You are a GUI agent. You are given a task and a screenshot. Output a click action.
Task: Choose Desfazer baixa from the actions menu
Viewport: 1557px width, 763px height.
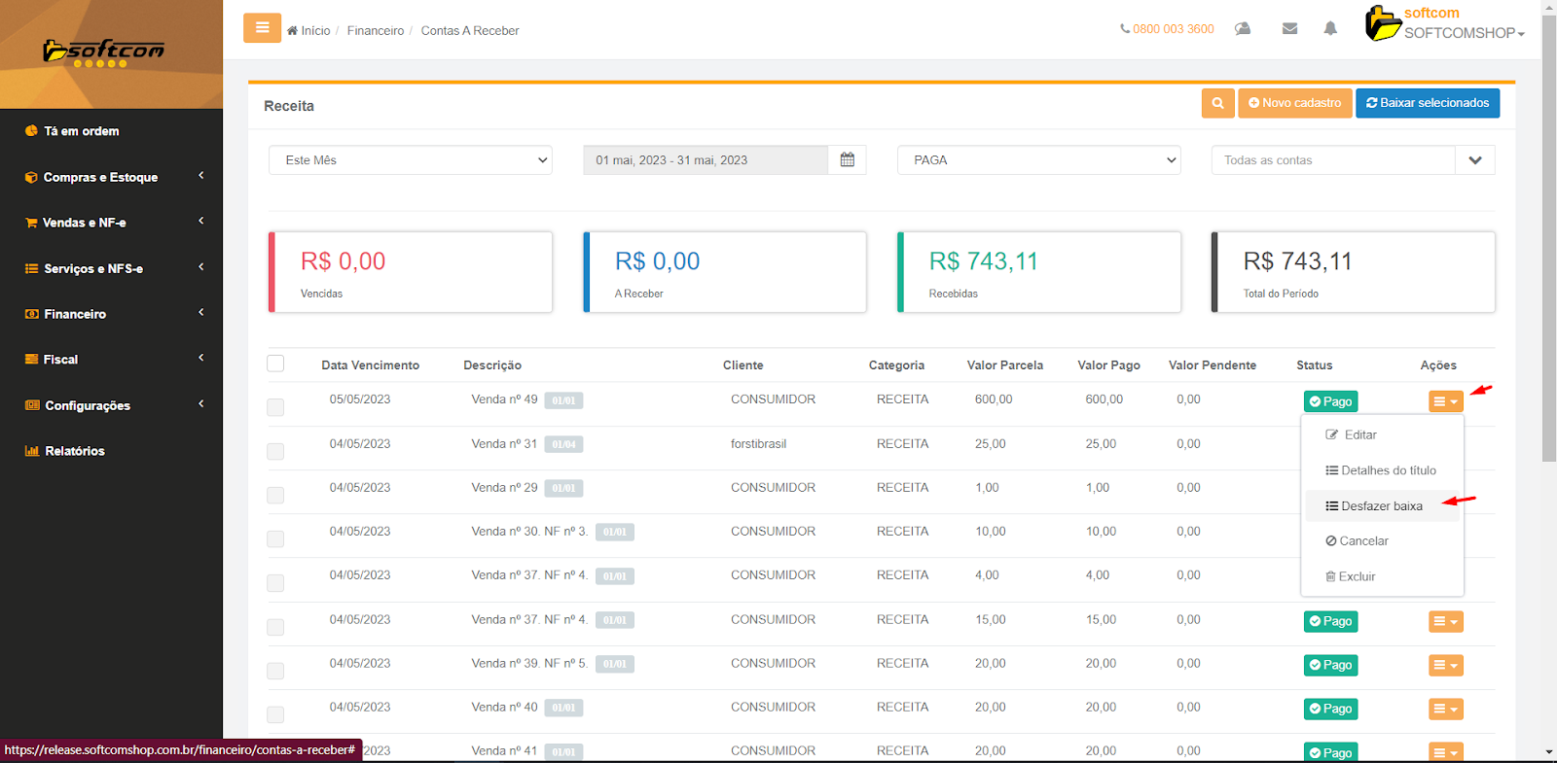(x=1381, y=506)
